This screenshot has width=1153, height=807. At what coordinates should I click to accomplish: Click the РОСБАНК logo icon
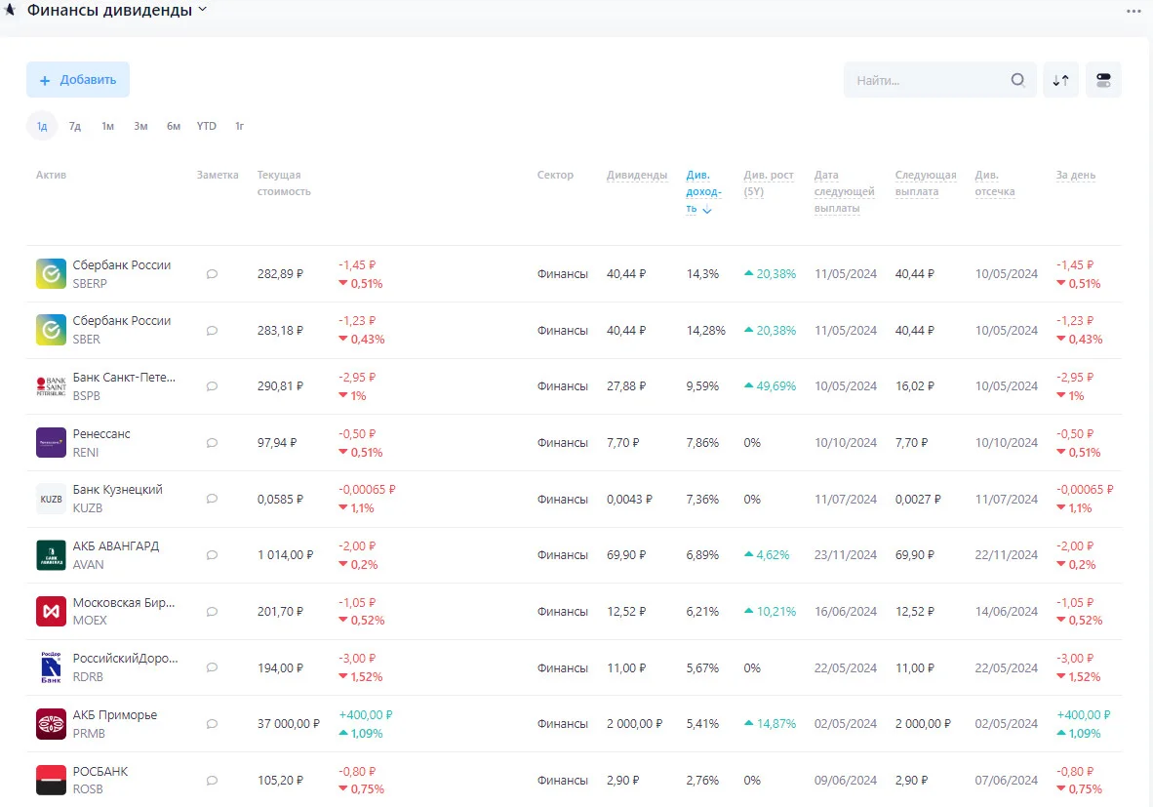click(x=51, y=781)
